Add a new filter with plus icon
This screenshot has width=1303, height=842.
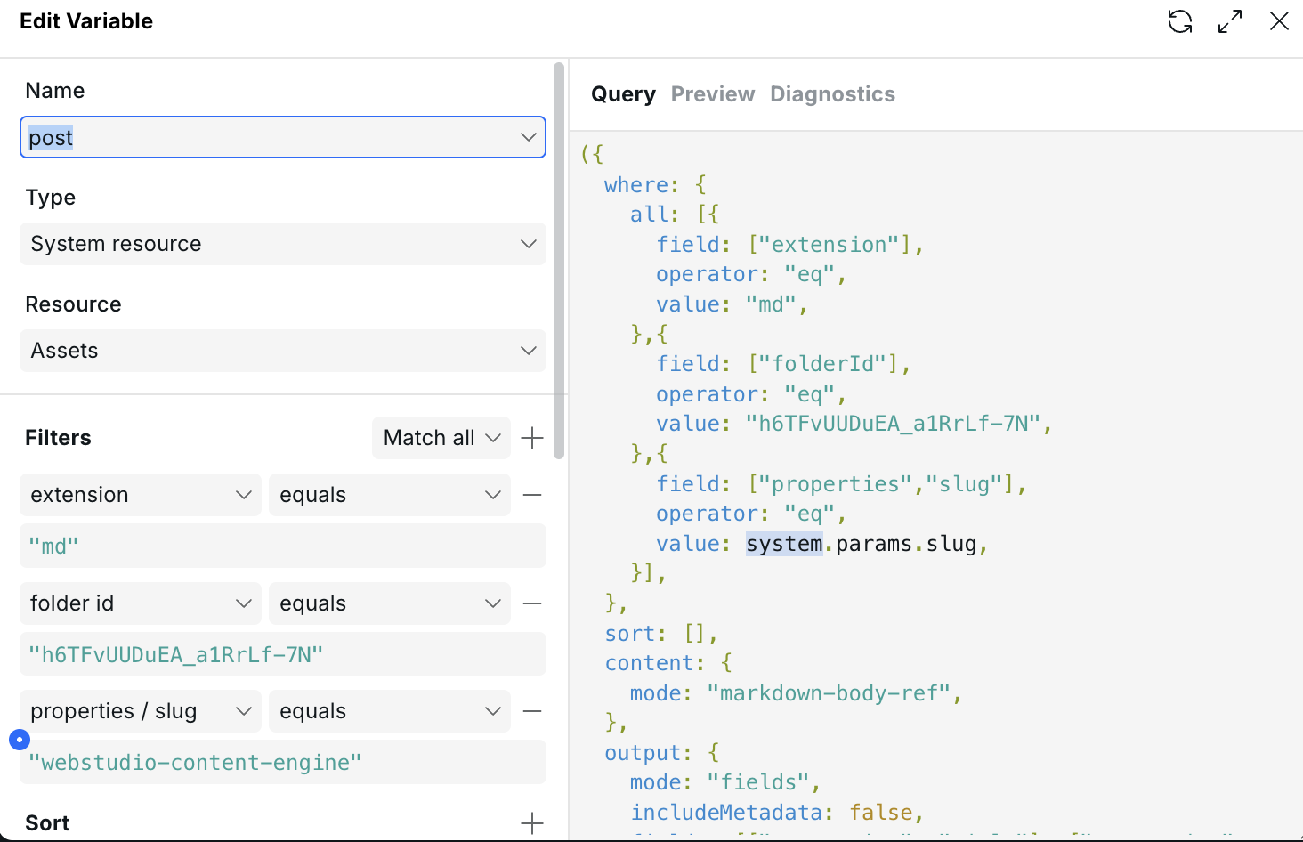(532, 438)
